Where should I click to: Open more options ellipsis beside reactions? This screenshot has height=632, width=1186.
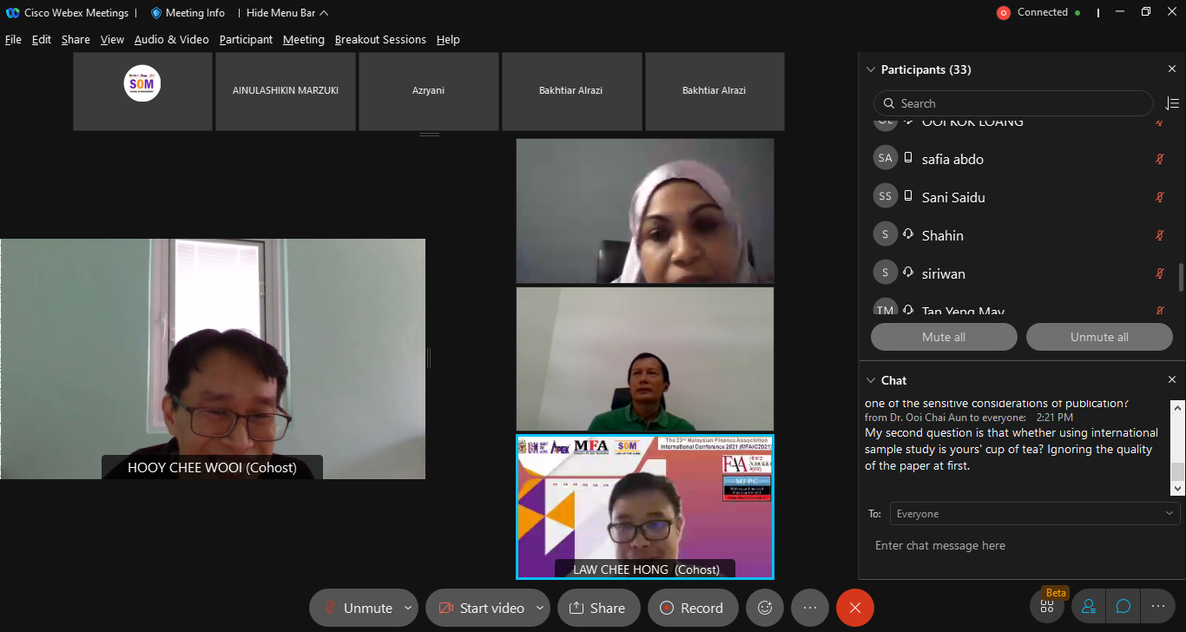(809, 608)
